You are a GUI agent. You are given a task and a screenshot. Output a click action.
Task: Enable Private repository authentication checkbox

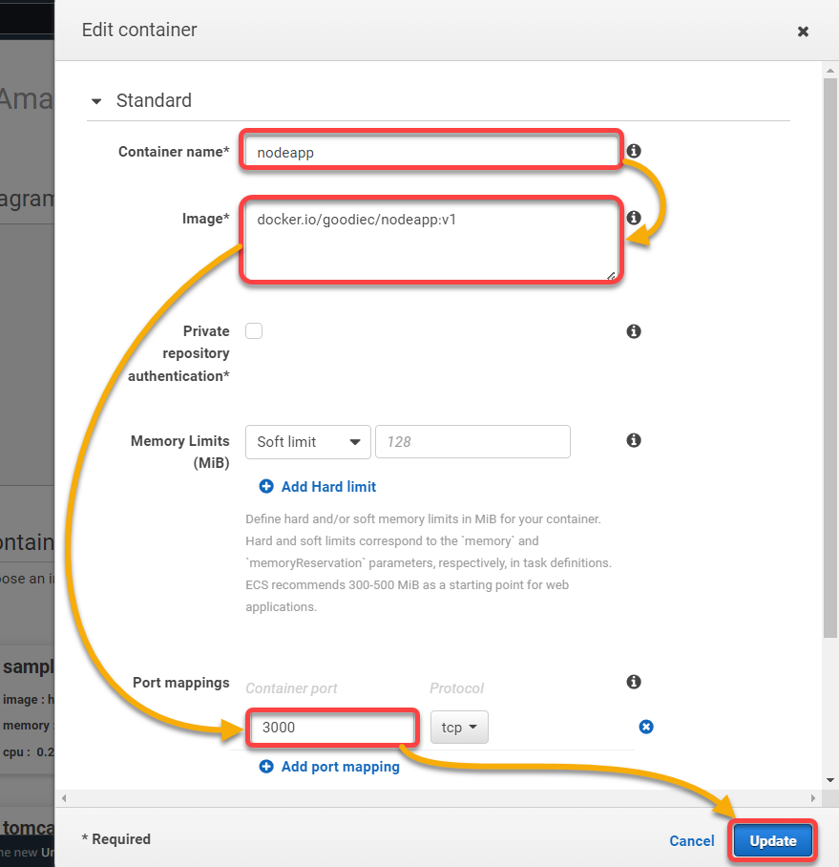point(254,331)
